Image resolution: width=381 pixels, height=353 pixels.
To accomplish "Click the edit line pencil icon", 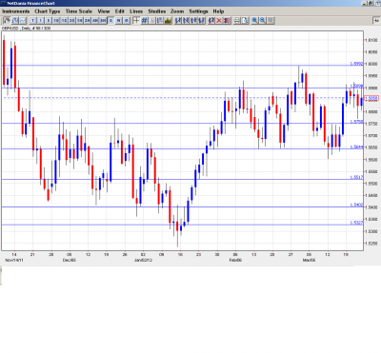I will click(x=211, y=21).
